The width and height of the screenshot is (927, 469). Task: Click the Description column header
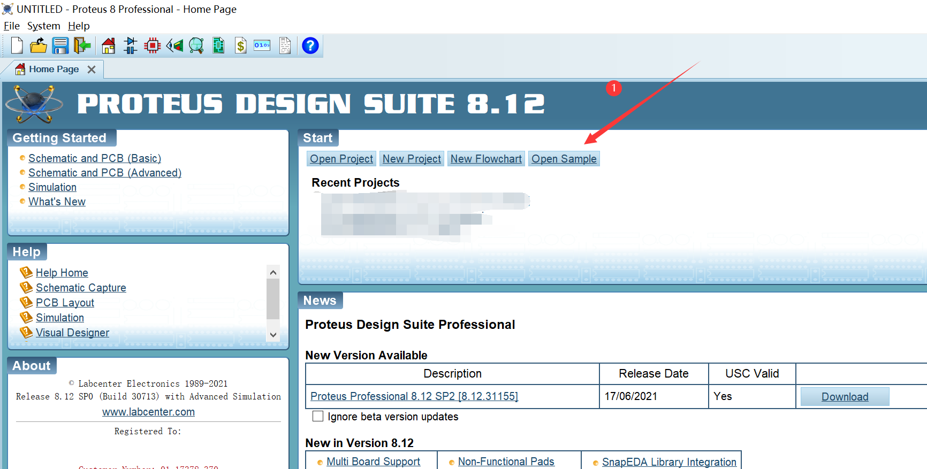click(452, 373)
